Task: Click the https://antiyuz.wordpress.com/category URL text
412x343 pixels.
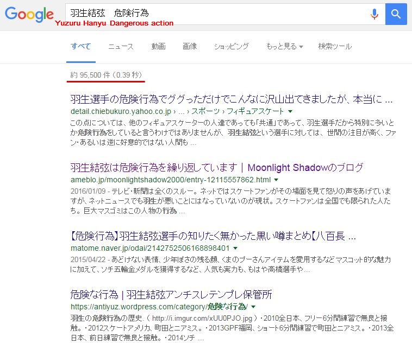Action: (159, 307)
